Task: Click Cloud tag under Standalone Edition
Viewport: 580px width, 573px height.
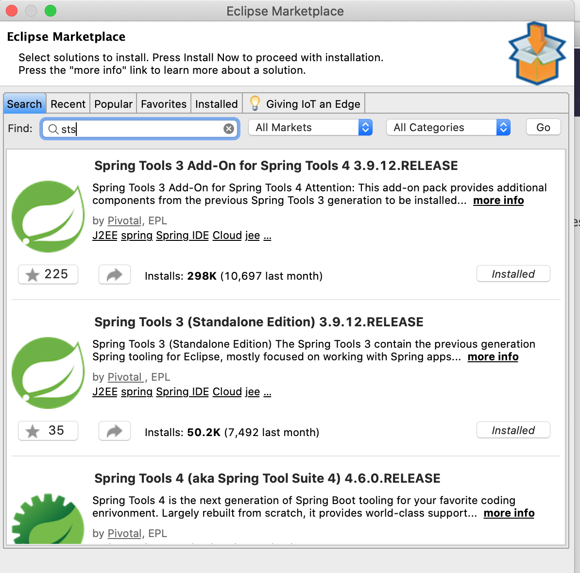Action: (227, 392)
